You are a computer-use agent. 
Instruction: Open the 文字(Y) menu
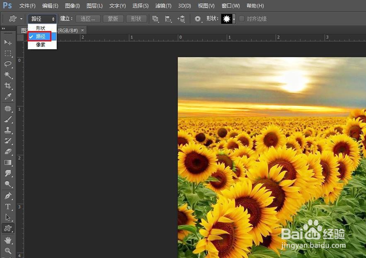point(117,6)
